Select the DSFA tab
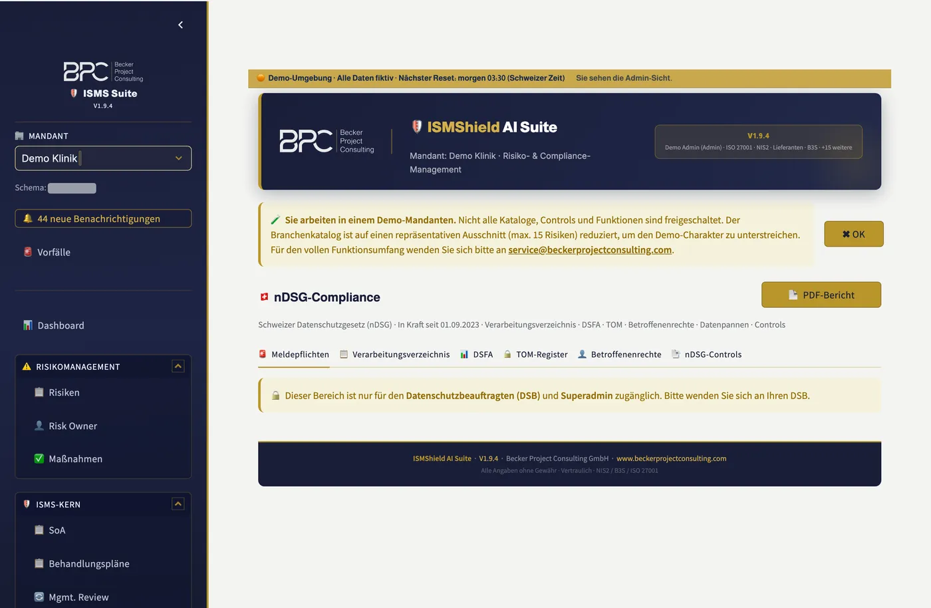Viewport: 931px width, 608px height. 476,355
